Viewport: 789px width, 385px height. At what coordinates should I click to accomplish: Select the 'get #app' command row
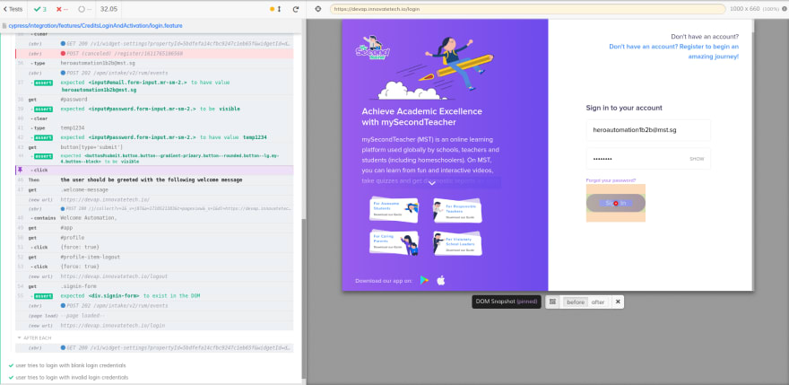coord(154,228)
